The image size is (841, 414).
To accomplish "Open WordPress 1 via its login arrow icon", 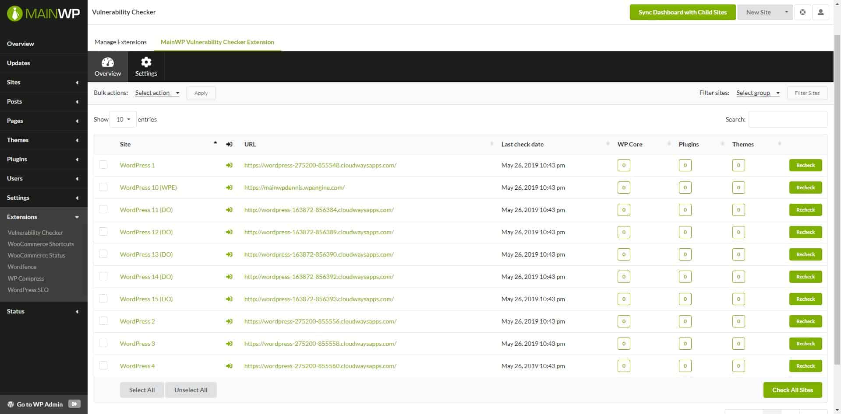I will (229, 165).
